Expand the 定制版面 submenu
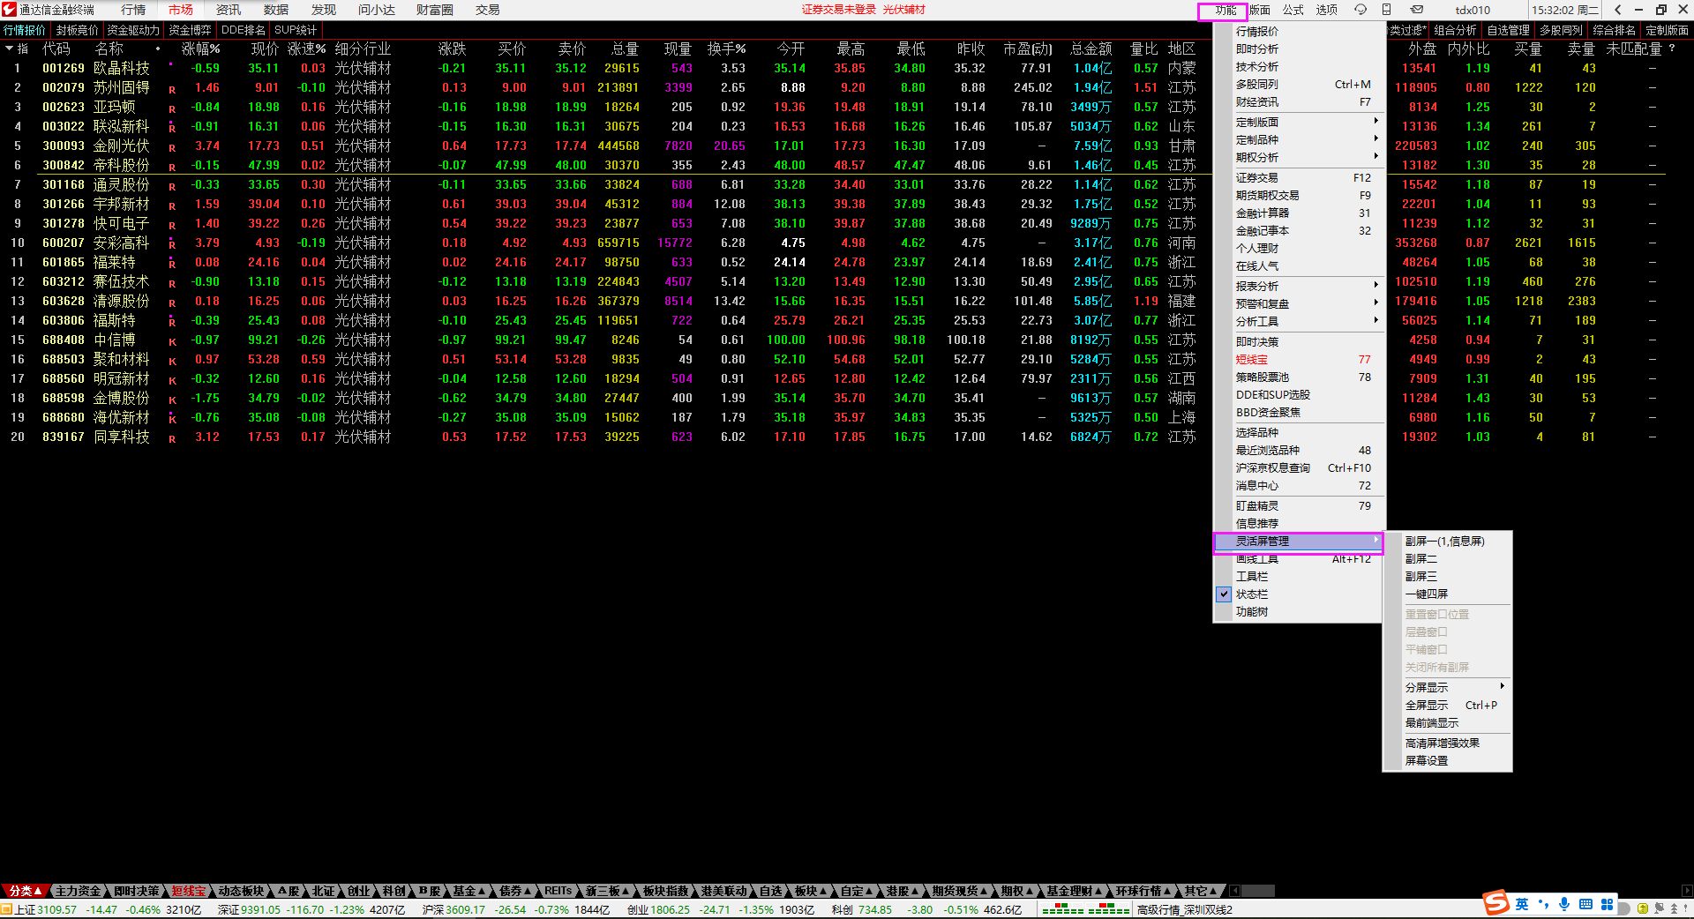The width and height of the screenshot is (1694, 919). 1298,123
